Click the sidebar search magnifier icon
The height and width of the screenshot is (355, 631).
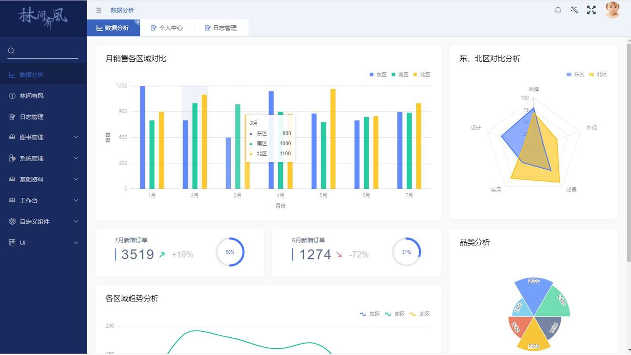pyautogui.click(x=11, y=51)
